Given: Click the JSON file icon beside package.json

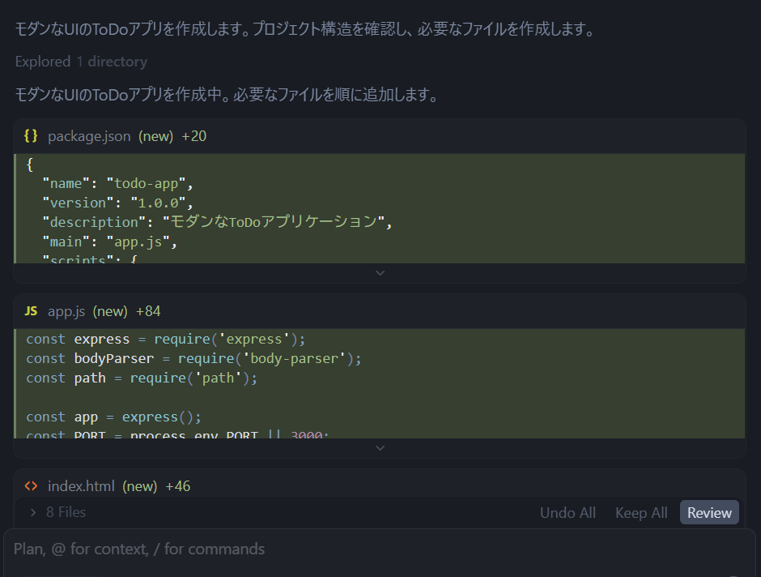Looking at the screenshot, I should tap(30, 135).
